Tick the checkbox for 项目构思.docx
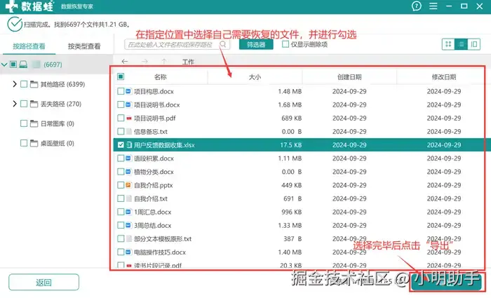491x298 pixels. [x=121, y=91]
